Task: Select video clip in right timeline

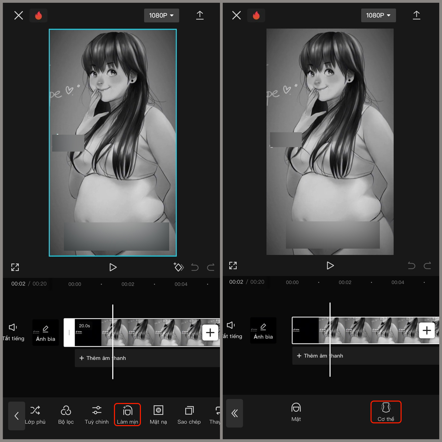Action: pyautogui.click(x=366, y=330)
